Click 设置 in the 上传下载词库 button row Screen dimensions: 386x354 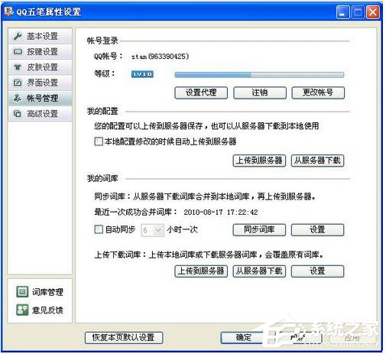[x=317, y=271]
